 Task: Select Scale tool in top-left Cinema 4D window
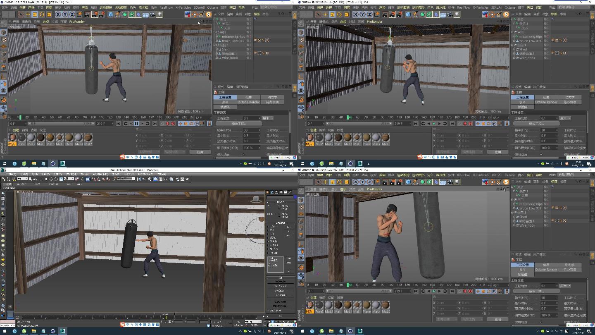pos(35,14)
